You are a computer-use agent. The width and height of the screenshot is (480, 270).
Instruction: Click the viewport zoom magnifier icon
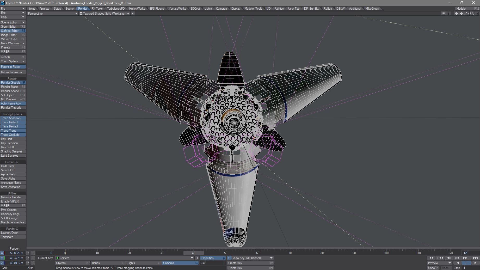472,14
